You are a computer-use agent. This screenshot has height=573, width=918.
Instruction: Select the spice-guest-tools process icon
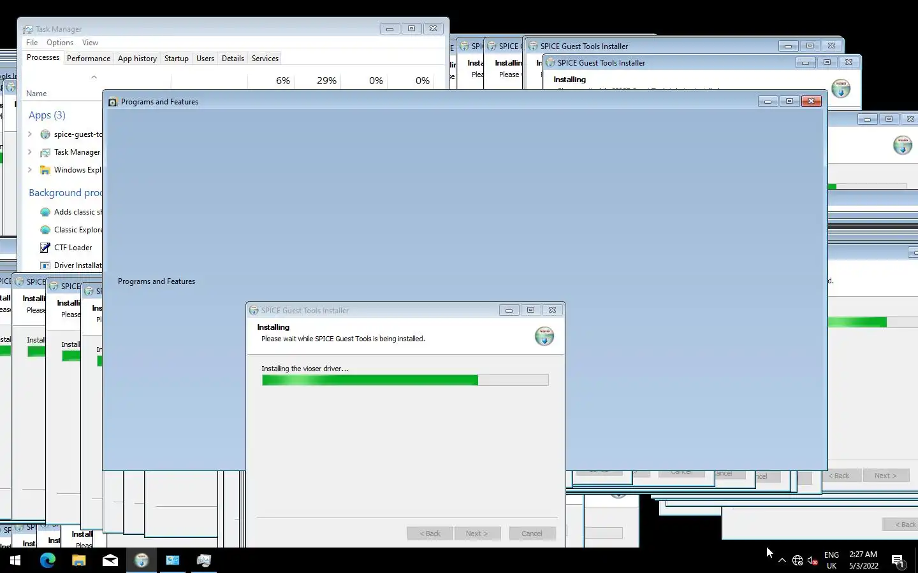pos(45,134)
